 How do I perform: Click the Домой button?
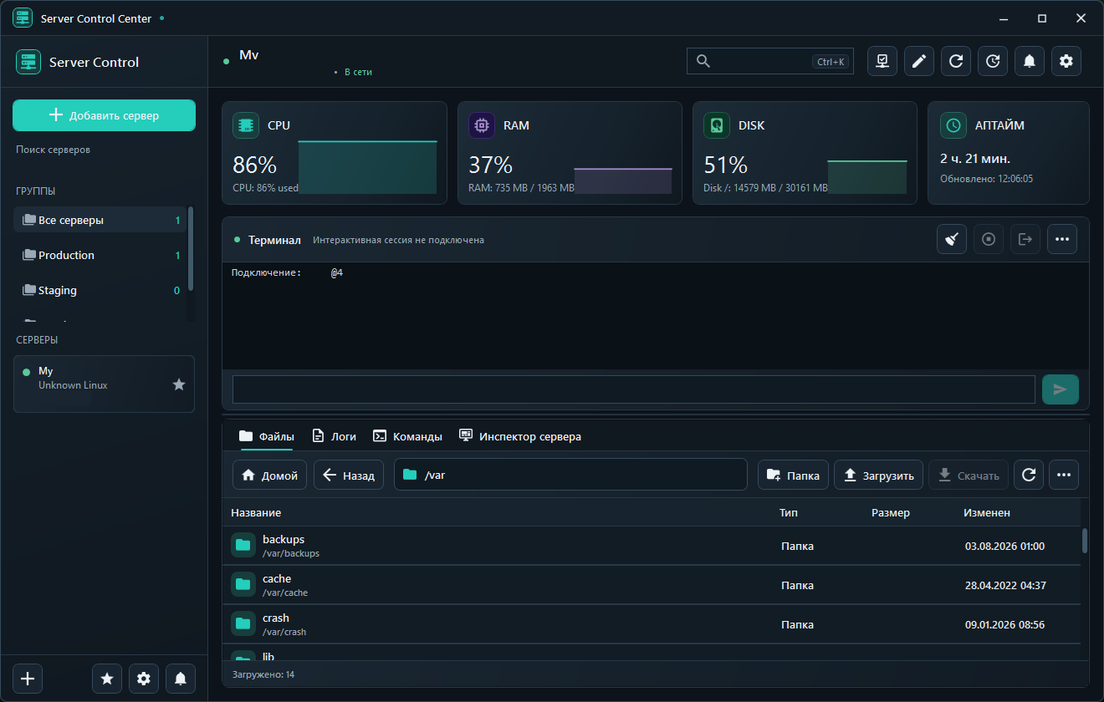click(270, 475)
